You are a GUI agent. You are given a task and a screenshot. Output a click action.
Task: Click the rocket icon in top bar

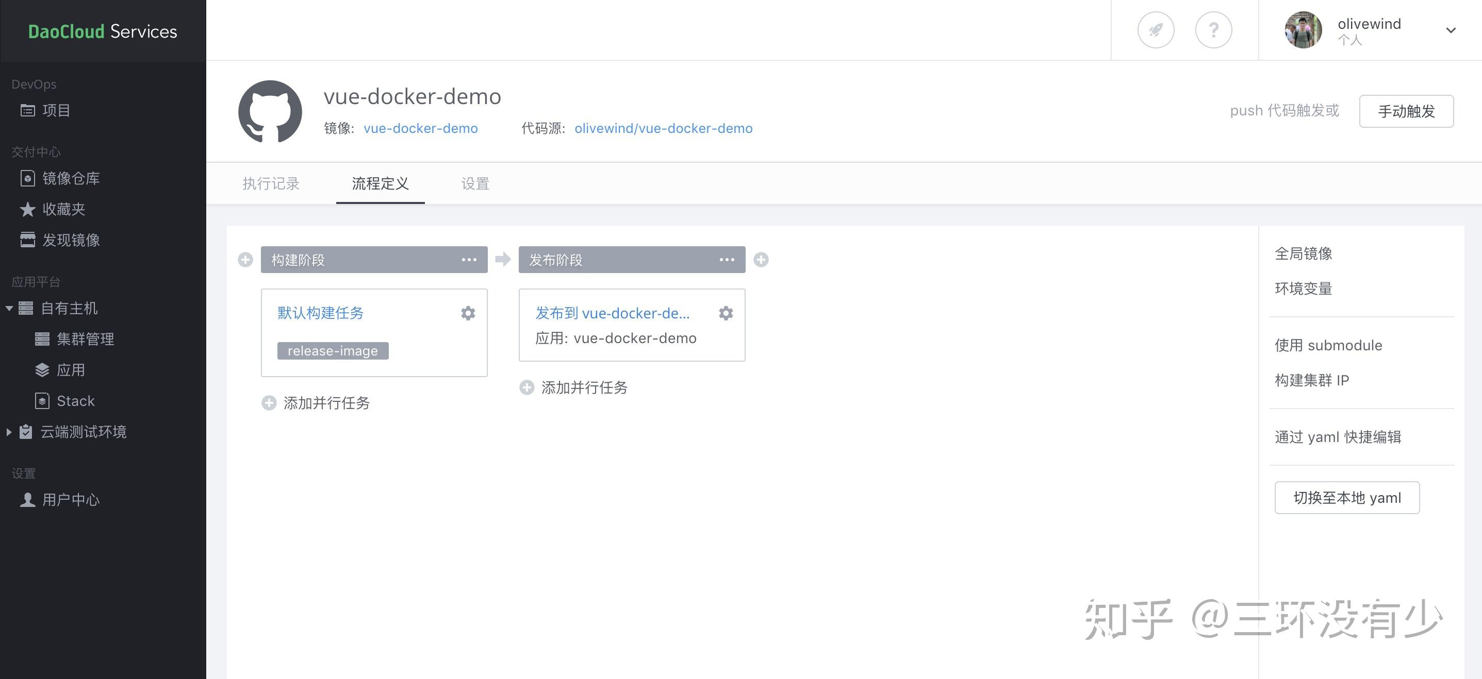pos(1155,30)
